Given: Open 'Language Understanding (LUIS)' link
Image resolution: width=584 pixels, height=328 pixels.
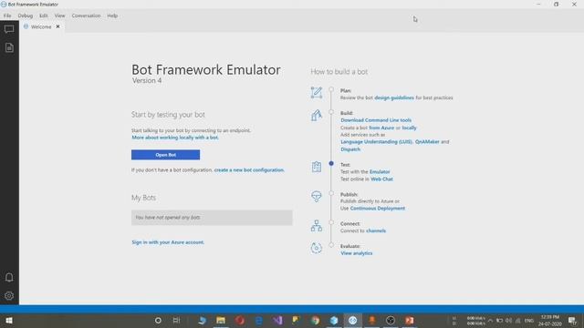Looking at the screenshot, I should [x=377, y=142].
